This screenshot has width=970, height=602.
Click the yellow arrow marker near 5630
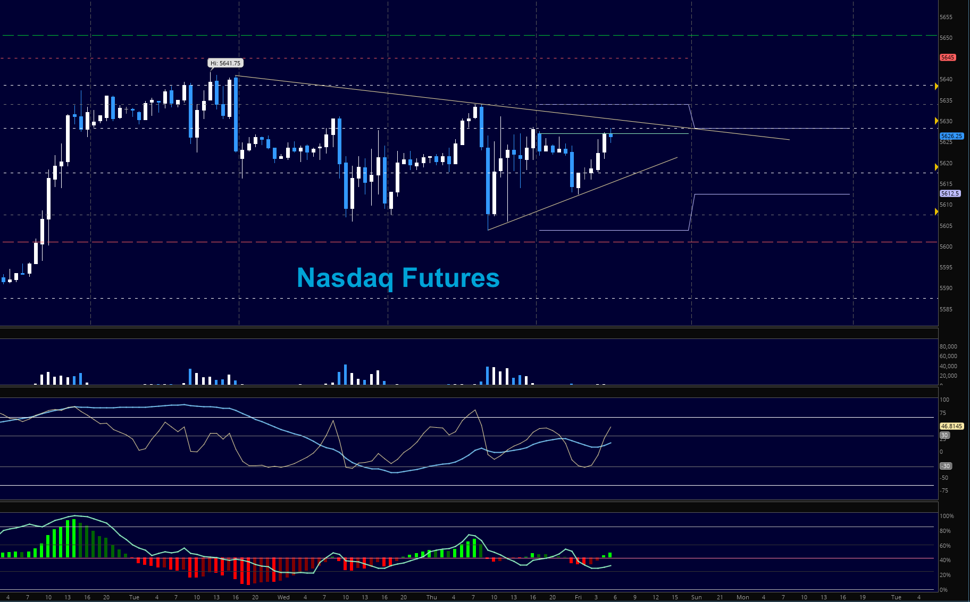tap(936, 121)
